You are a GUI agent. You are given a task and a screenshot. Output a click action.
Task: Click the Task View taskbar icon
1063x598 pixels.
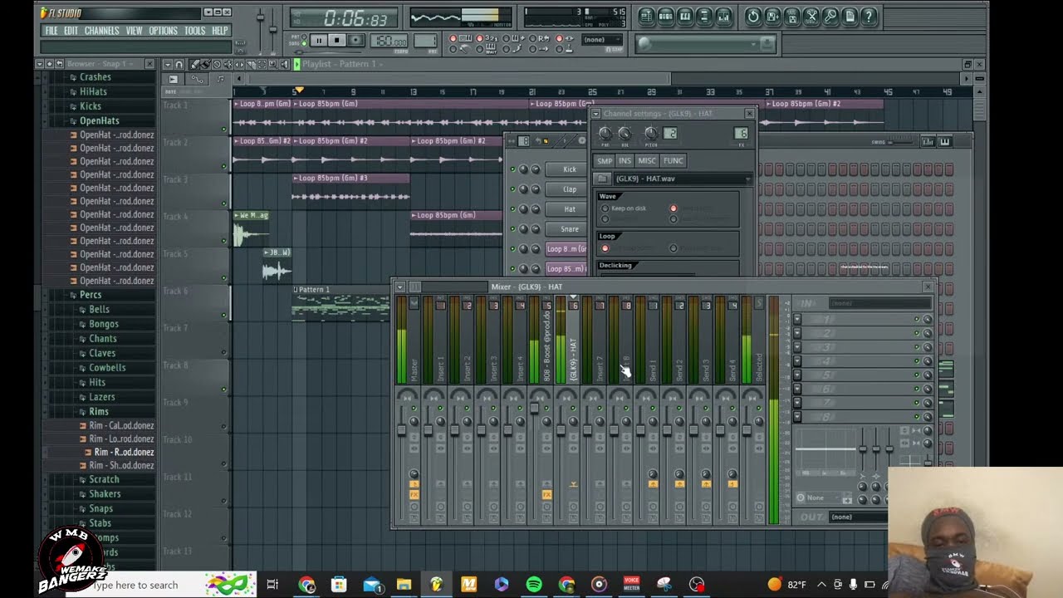(x=272, y=585)
